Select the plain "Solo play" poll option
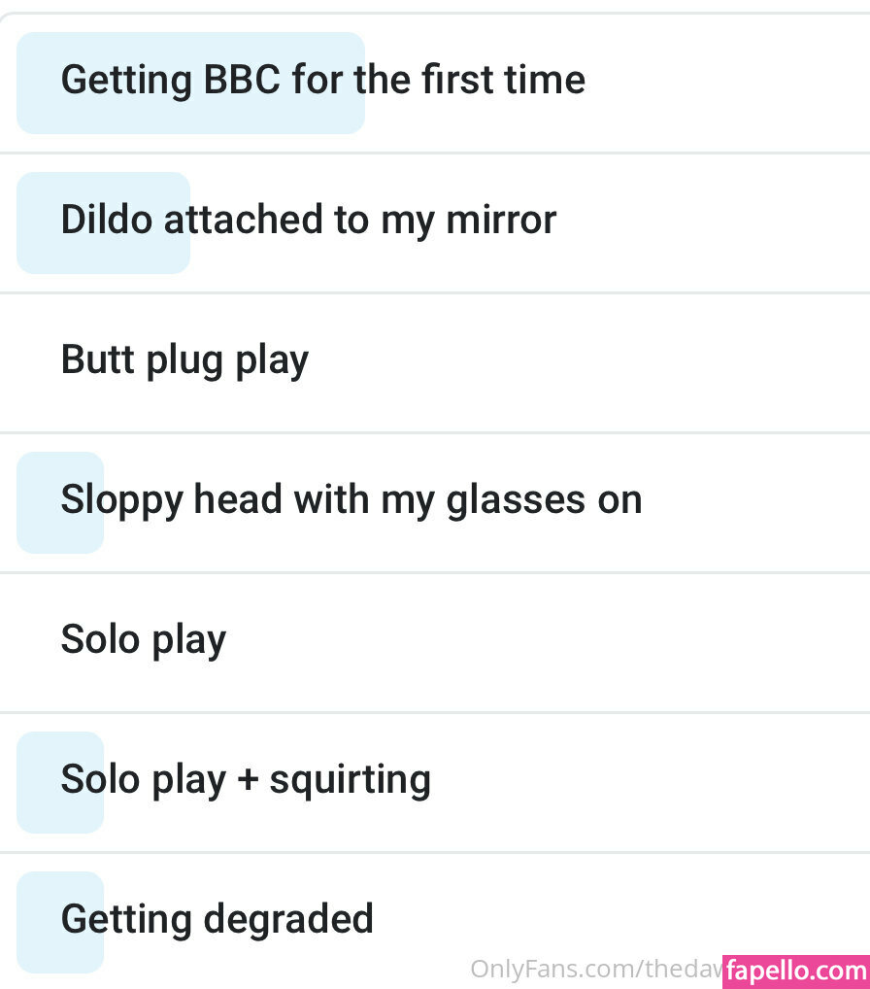This screenshot has height=989, width=870. click(435, 643)
